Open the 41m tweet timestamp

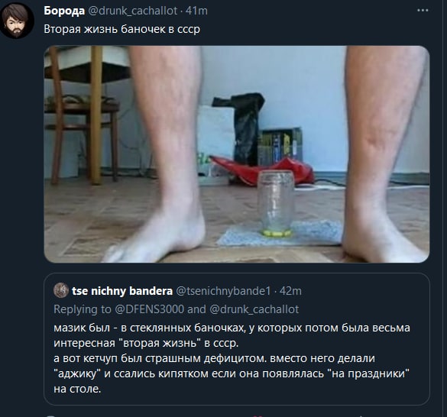tap(196, 11)
